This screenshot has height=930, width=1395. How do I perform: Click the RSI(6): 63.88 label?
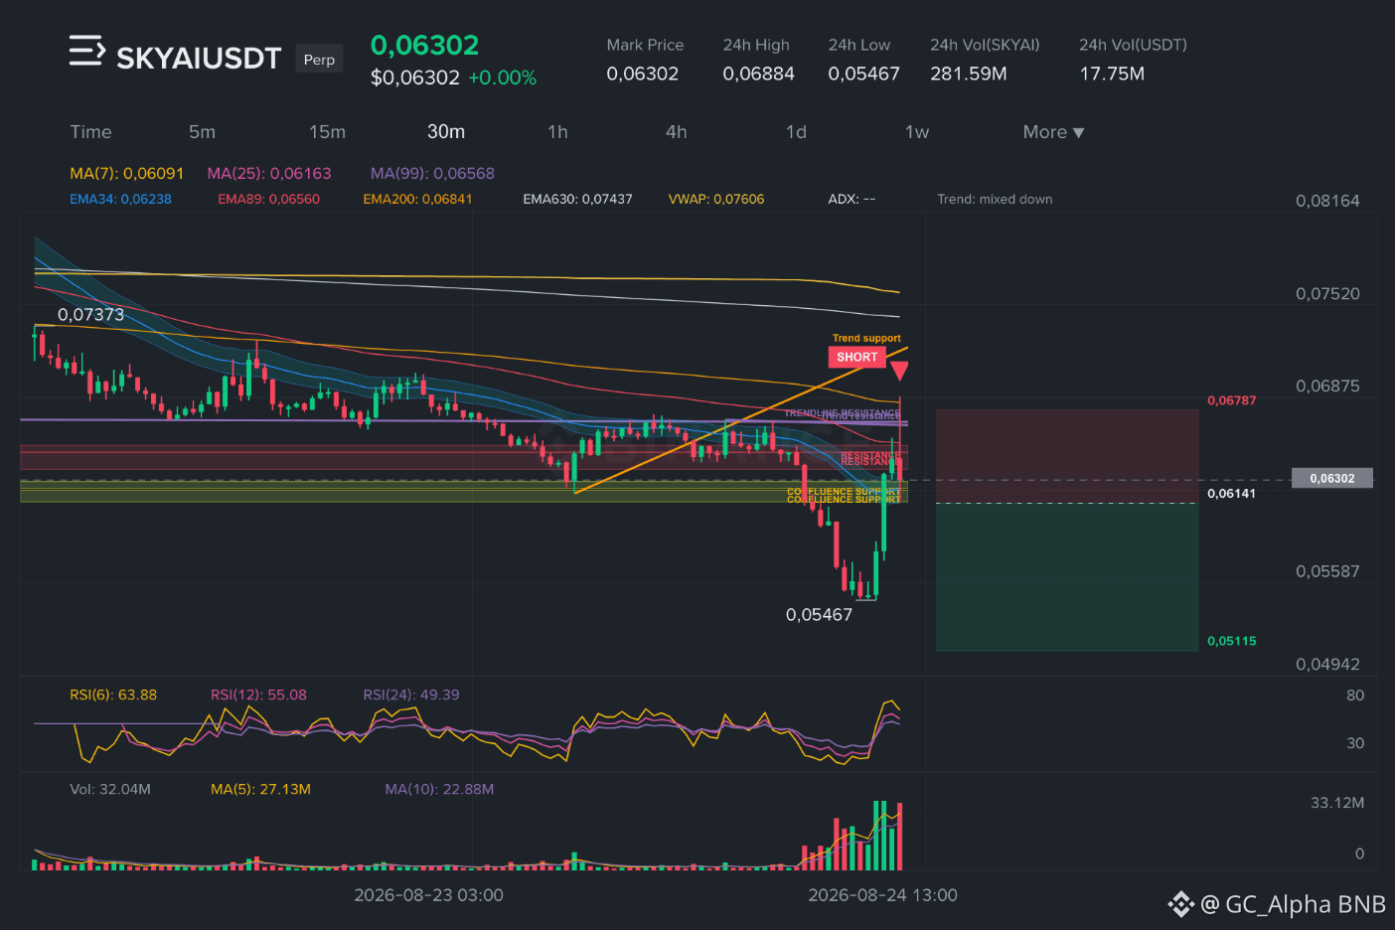(x=113, y=695)
